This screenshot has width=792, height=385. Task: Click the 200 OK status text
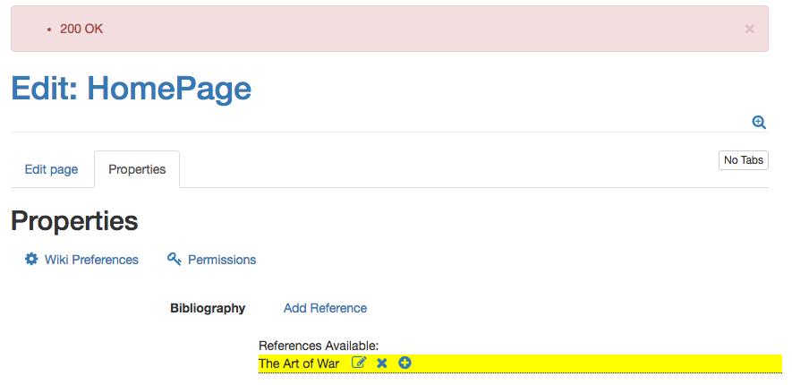(81, 30)
